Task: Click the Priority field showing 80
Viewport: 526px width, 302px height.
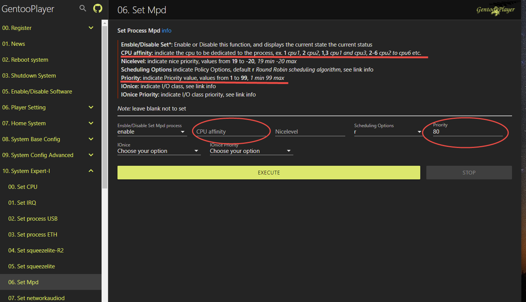Action: pyautogui.click(x=467, y=132)
